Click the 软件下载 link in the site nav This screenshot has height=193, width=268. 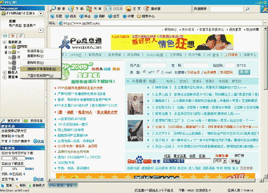click(x=195, y=55)
